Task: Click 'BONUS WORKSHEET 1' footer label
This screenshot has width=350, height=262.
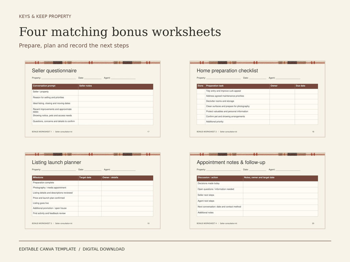Action: coord(42,132)
